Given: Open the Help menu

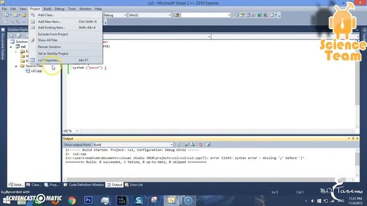Looking at the screenshot, I should click(x=98, y=9).
